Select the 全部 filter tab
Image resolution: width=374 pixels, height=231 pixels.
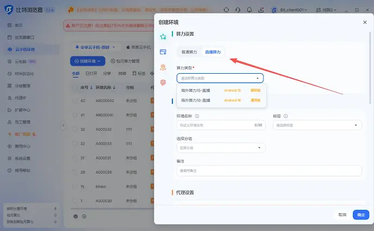point(75,73)
